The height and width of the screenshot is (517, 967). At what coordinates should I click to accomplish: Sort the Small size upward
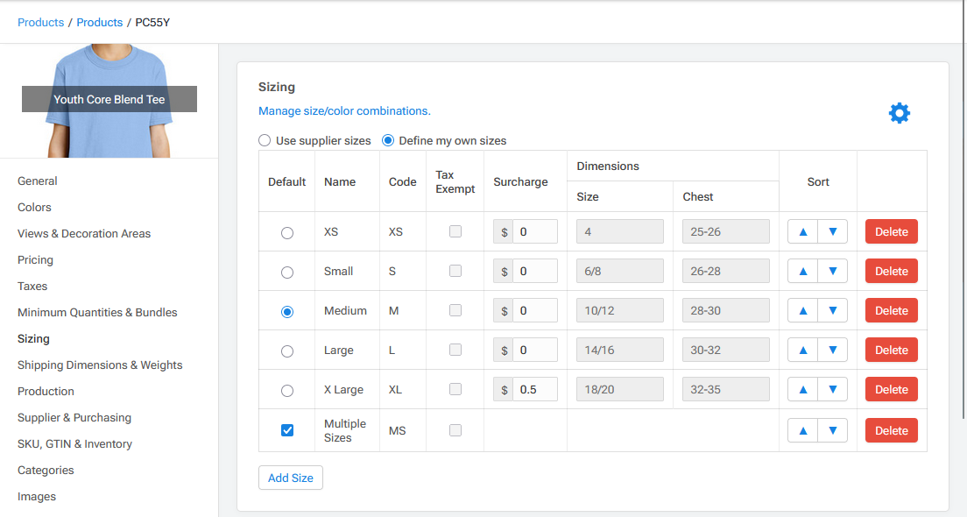[803, 271]
